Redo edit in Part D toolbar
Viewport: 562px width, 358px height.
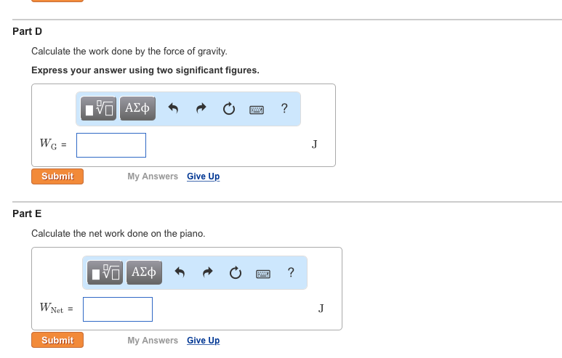(x=201, y=108)
